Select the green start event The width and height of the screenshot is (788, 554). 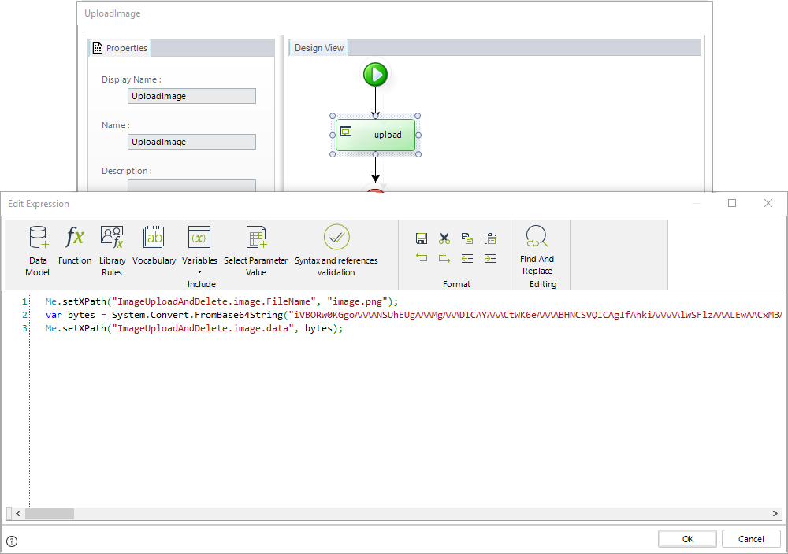pos(375,74)
